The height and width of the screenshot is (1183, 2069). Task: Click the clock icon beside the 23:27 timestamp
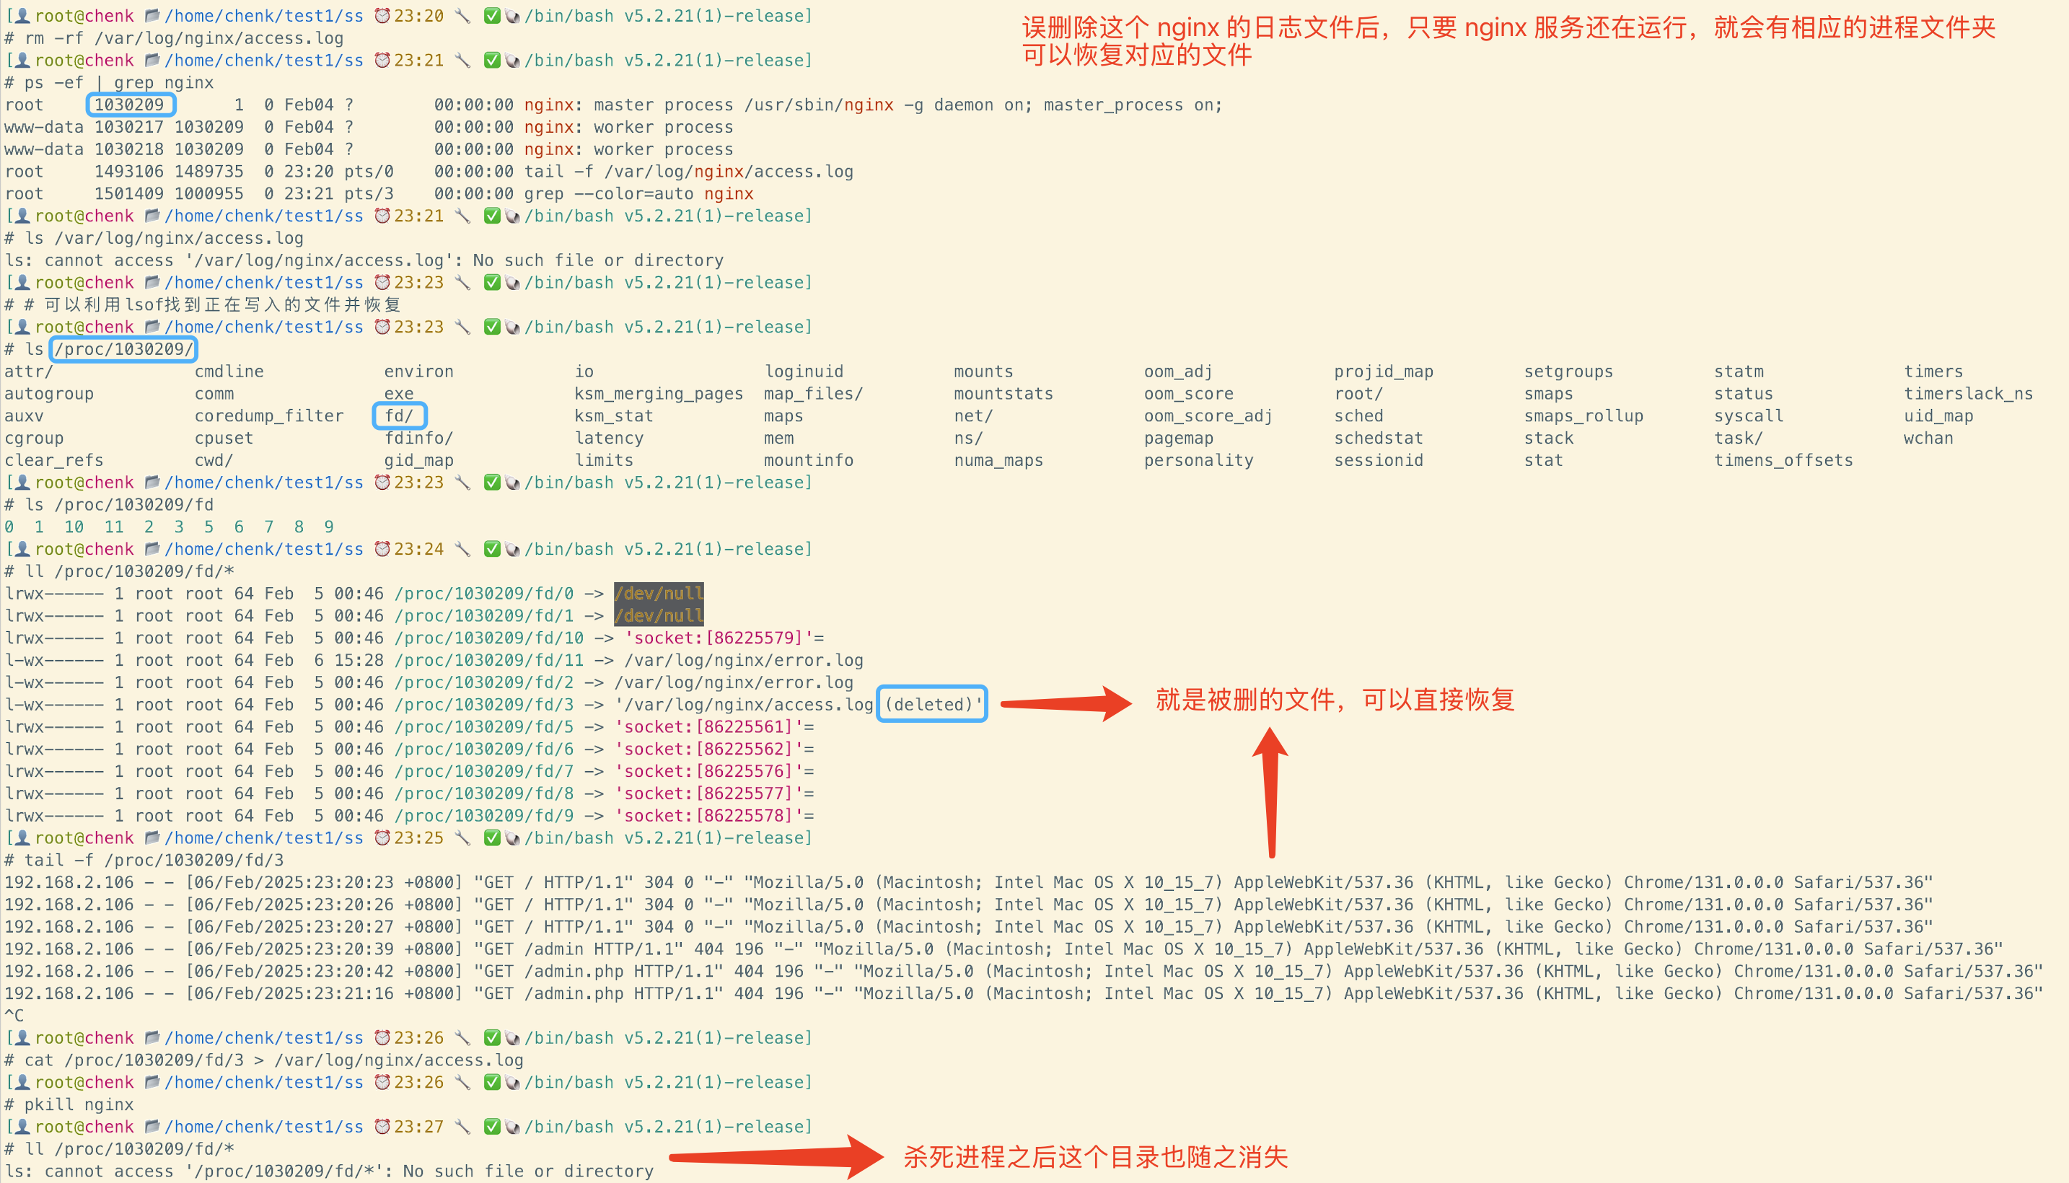382,1126
